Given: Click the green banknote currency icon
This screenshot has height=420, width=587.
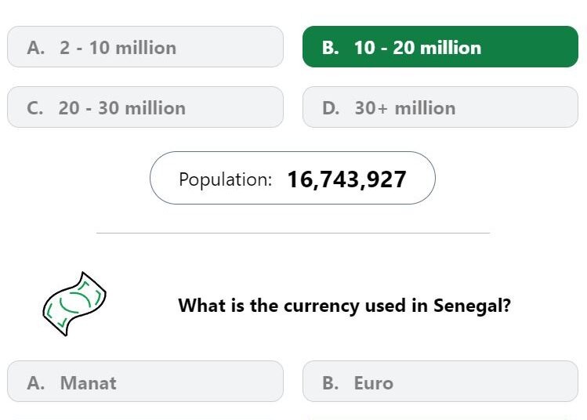Looking at the screenshot, I should [74, 304].
